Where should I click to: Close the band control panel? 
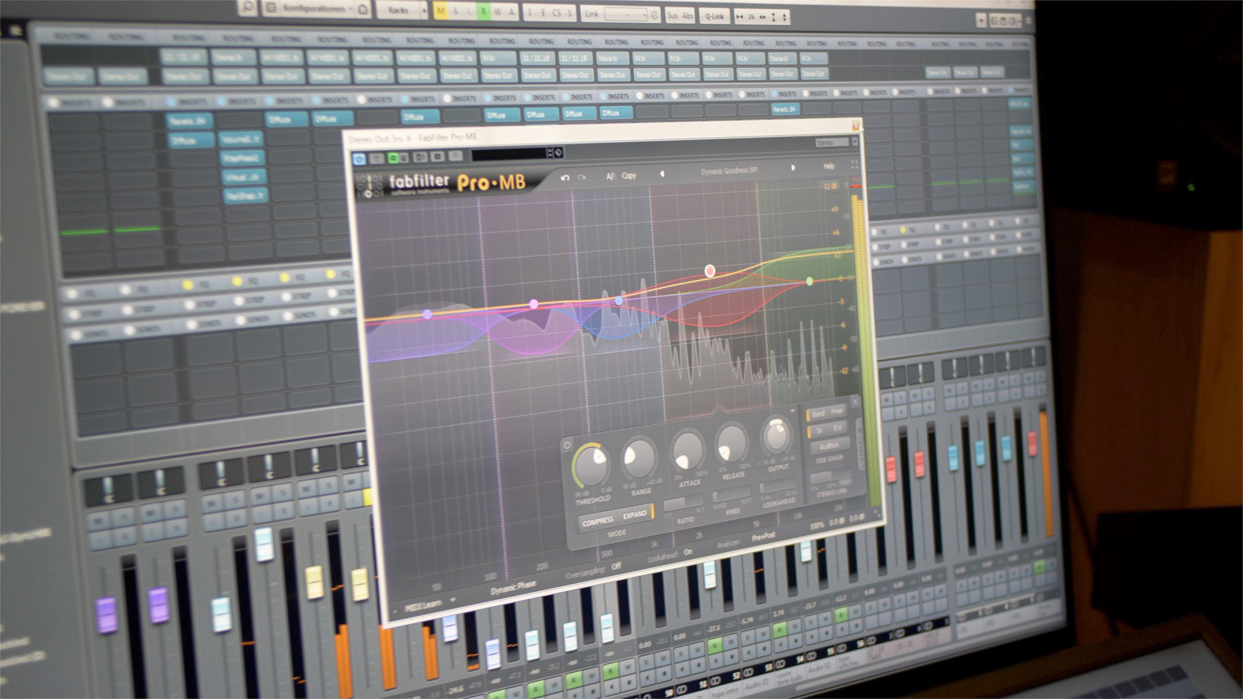[x=855, y=402]
